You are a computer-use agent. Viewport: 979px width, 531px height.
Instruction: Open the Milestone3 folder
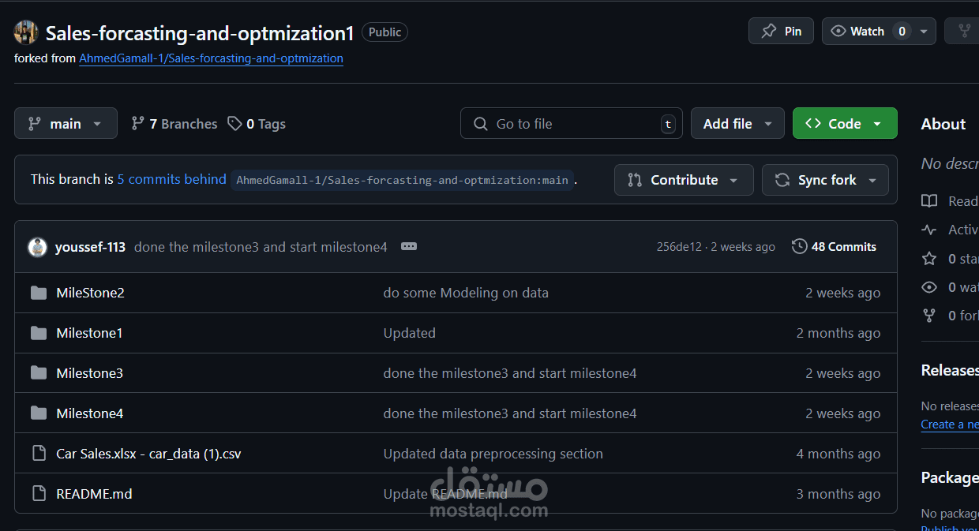pyautogui.click(x=89, y=373)
